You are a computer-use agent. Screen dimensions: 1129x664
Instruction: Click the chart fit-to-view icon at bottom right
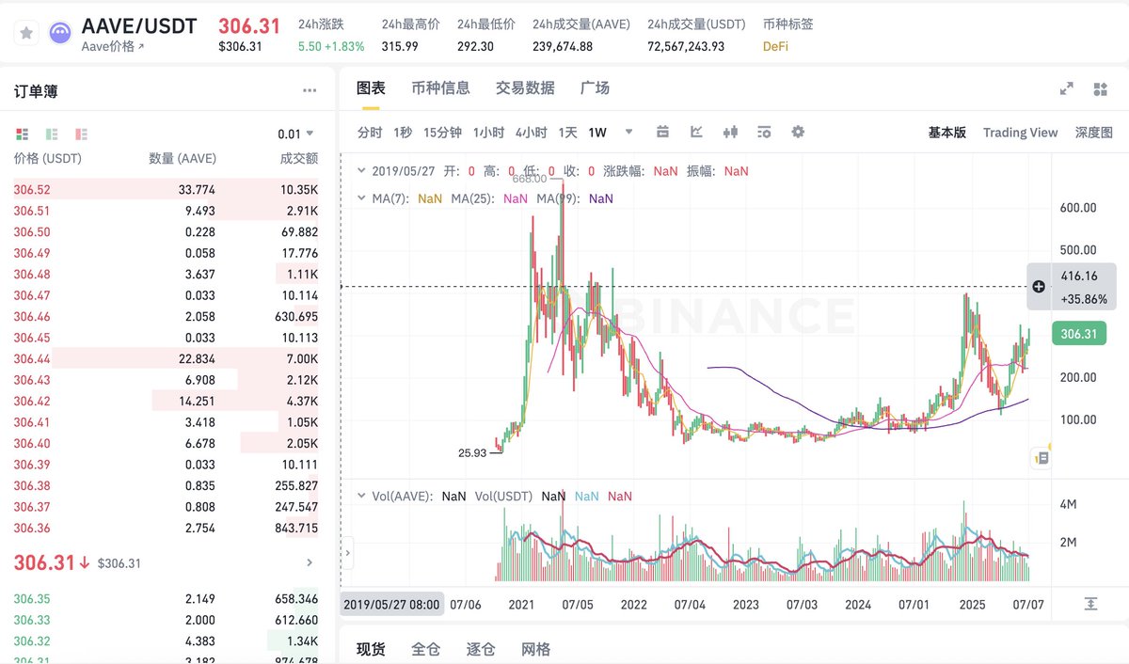1090,604
